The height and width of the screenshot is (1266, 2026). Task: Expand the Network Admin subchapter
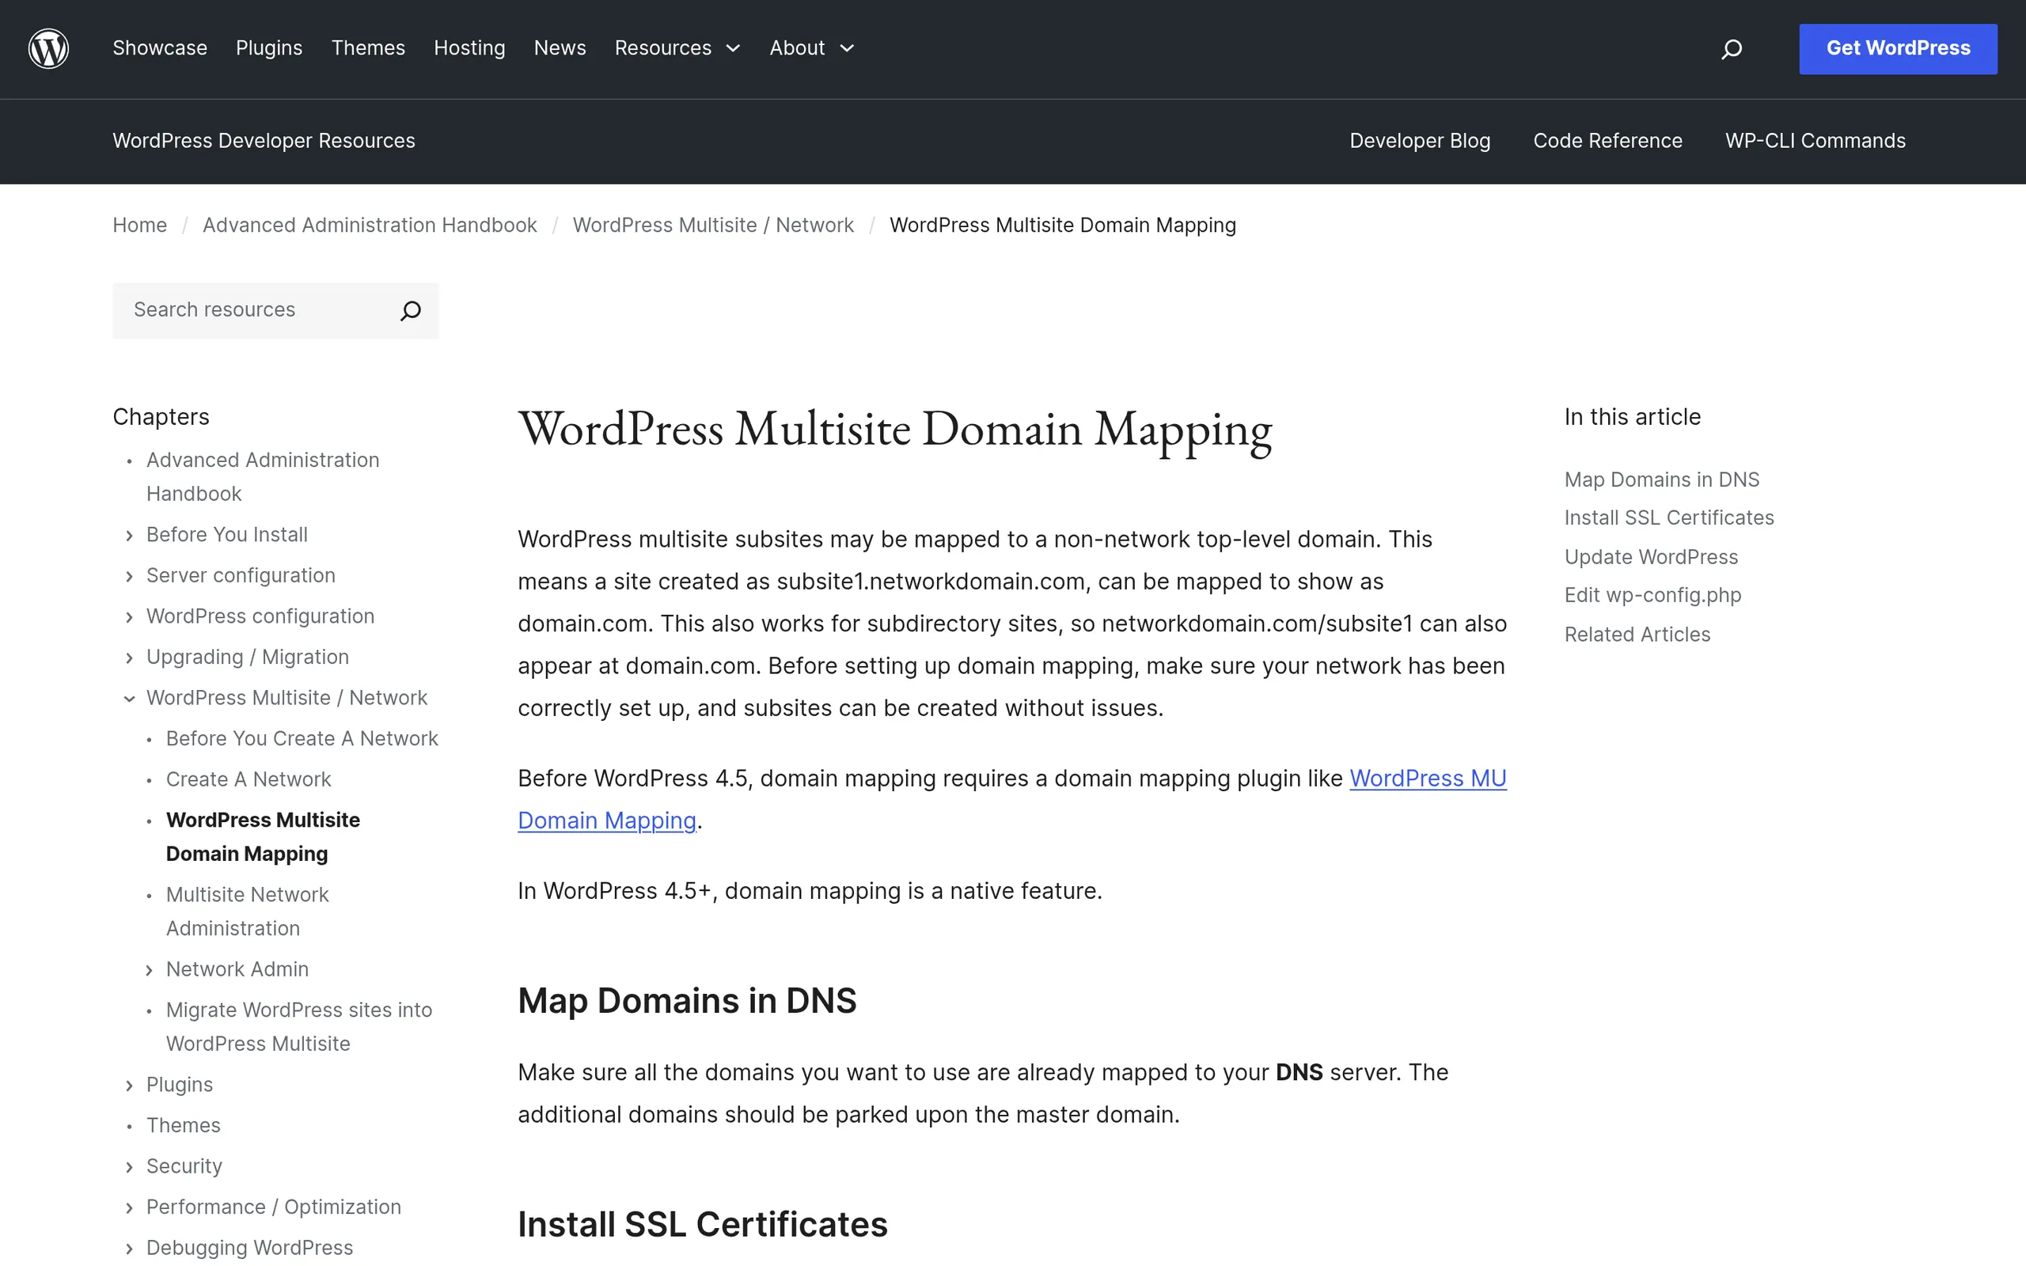pos(149,970)
